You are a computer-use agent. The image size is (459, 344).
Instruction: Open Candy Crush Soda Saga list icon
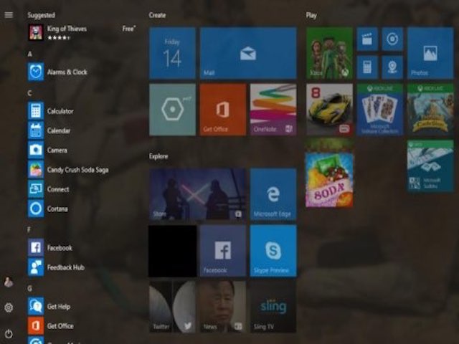(x=36, y=170)
